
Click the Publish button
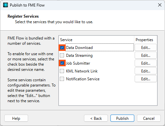tap(122, 118)
